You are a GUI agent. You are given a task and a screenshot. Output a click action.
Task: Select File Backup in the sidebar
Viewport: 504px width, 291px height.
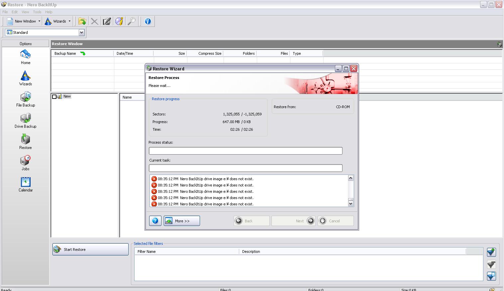(25, 99)
